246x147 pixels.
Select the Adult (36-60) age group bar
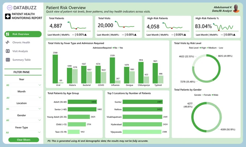click(82, 102)
